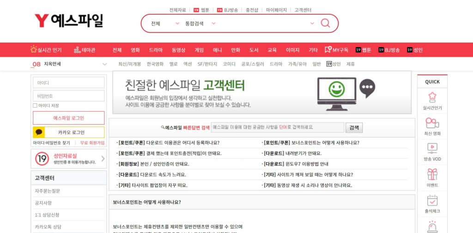Open FAQ 다운로드 속도가 느려요.
This screenshot has width=473, height=233.
152,174
